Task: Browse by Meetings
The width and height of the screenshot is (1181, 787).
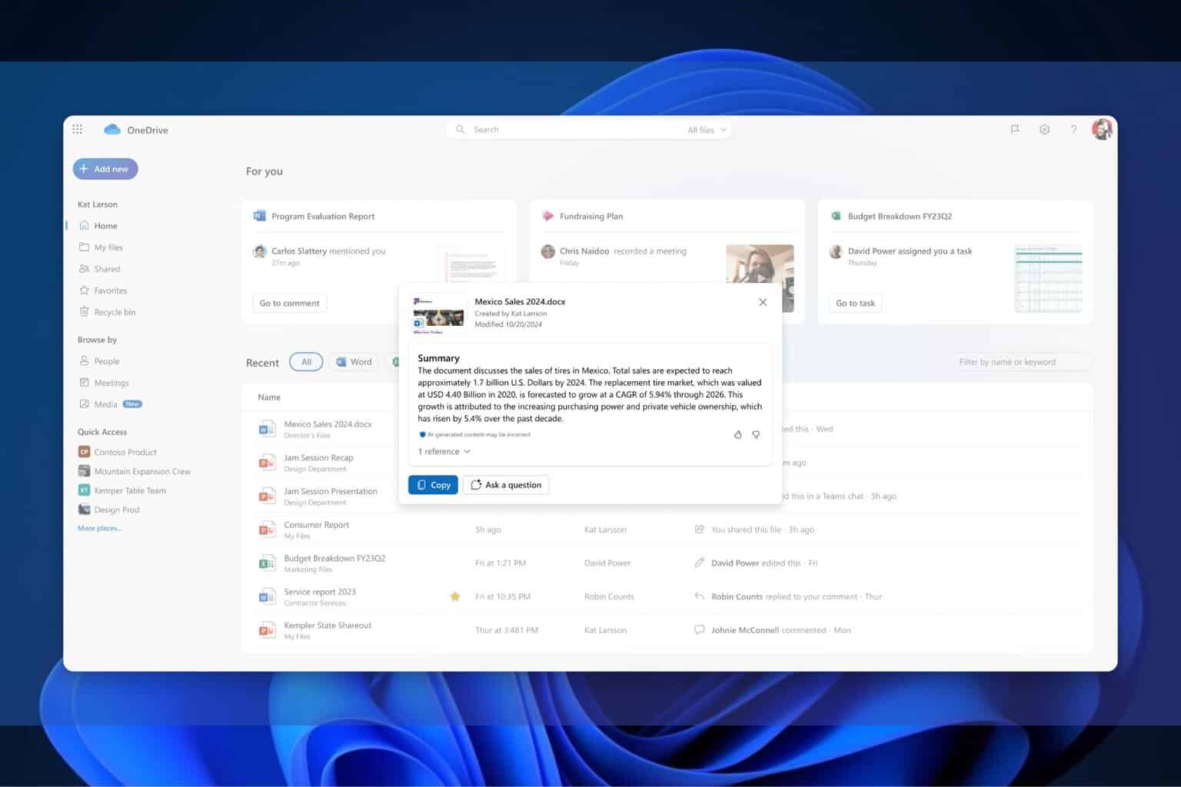Action: click(111, 383)
